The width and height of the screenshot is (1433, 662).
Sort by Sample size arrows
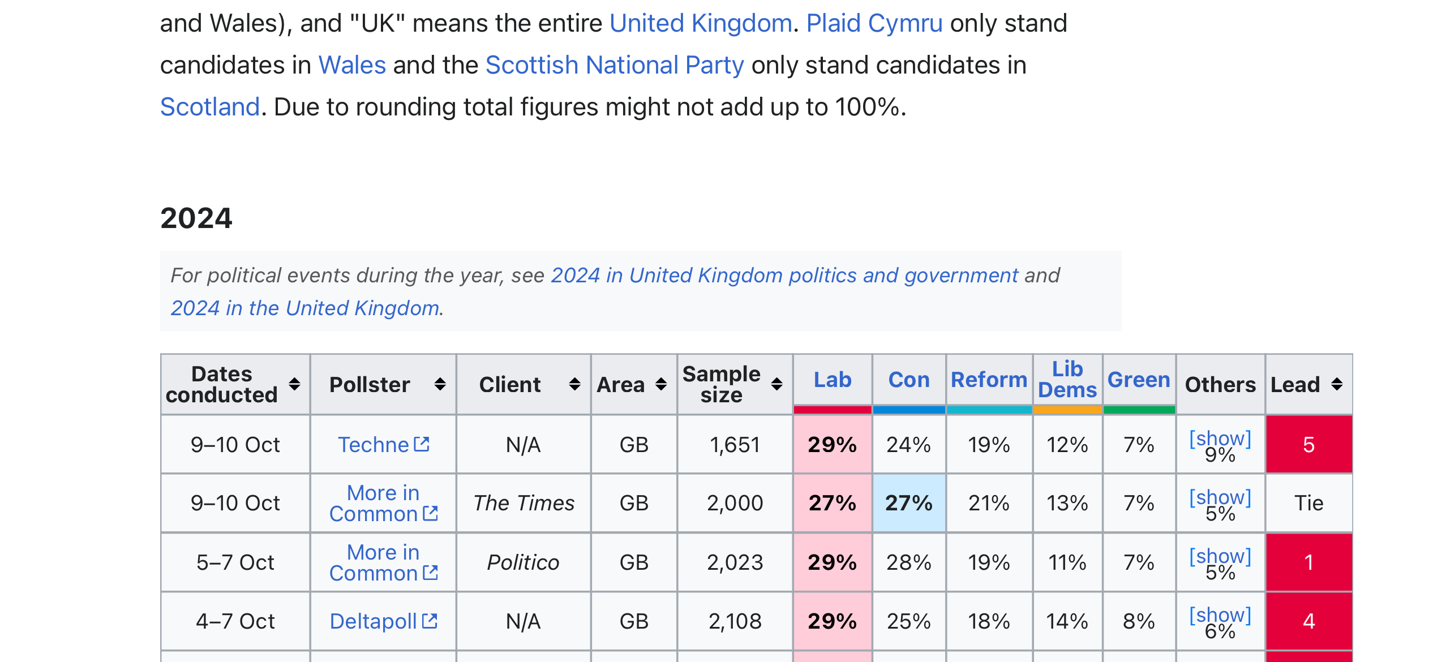(776, 384)
